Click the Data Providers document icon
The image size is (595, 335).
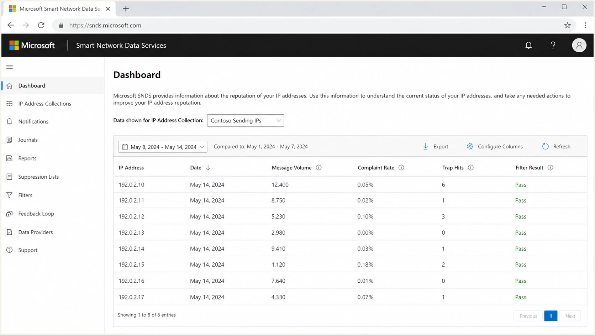click(10, 232)
